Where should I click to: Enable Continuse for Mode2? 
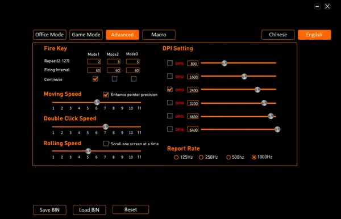pos(115,79)
